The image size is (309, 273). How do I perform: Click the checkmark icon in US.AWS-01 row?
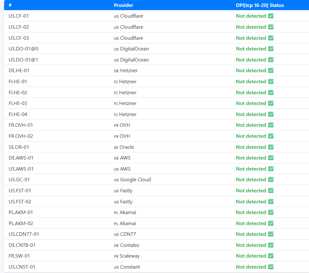pyautogui.click(x=271, y=169)
